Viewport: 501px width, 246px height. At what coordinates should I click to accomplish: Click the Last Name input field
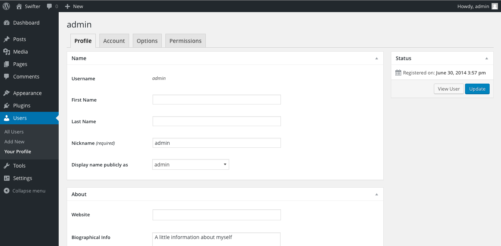(217, 121)
